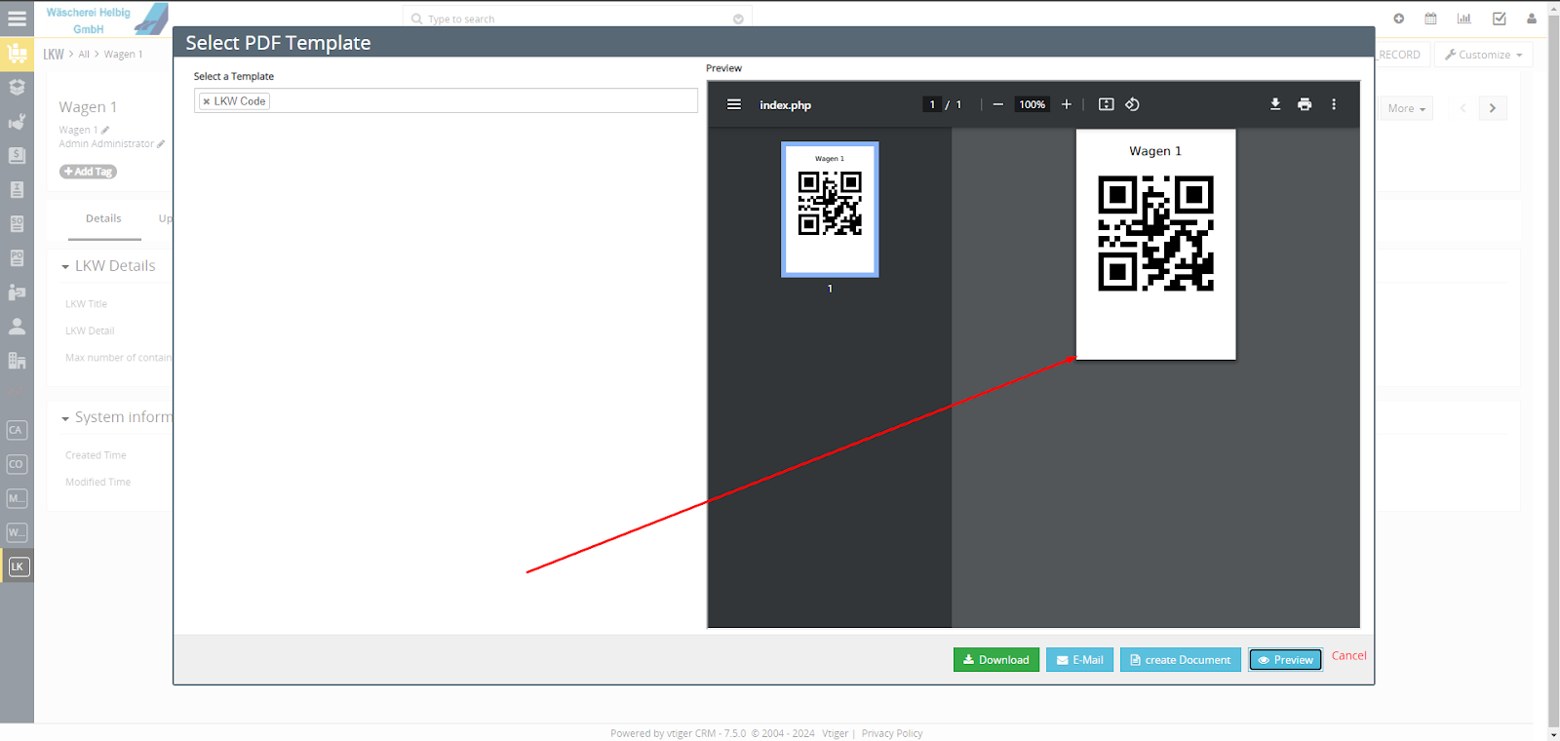Zoom in on PDF preview
This screenshot has width=1560, height=741.
(1067, 104)
